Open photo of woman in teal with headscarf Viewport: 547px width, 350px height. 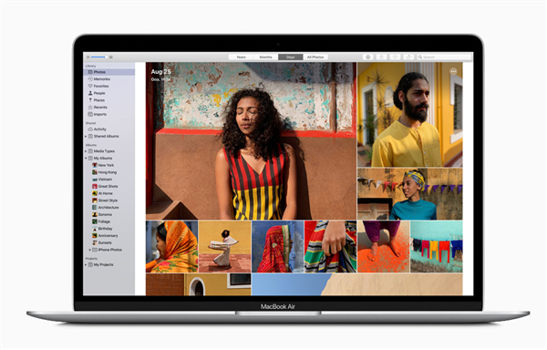(410, 194)
